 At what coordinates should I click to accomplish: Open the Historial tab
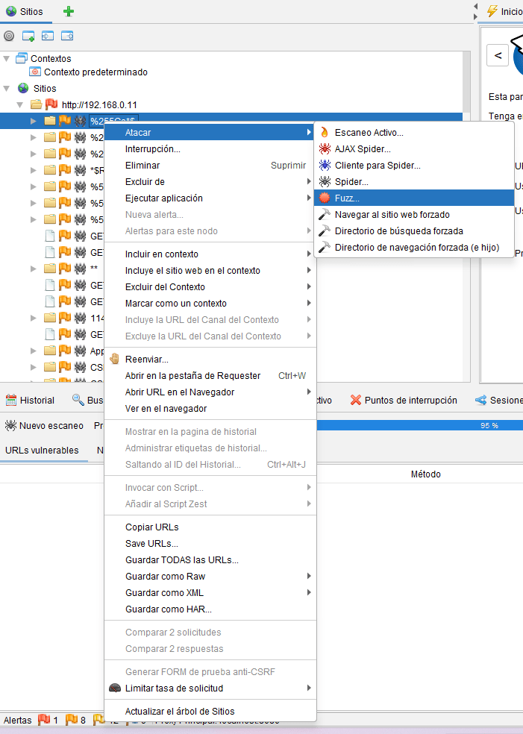tap(30, 400)
